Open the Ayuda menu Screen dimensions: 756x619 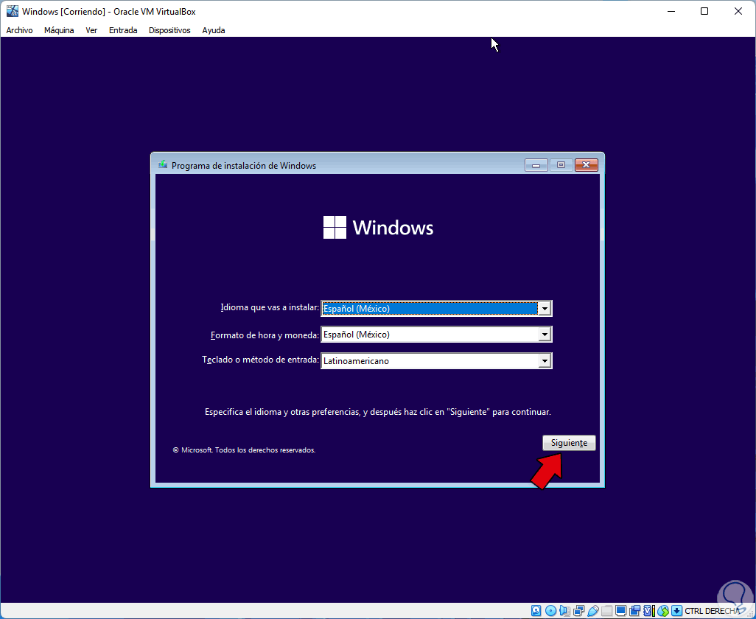(x=214, y=30)
